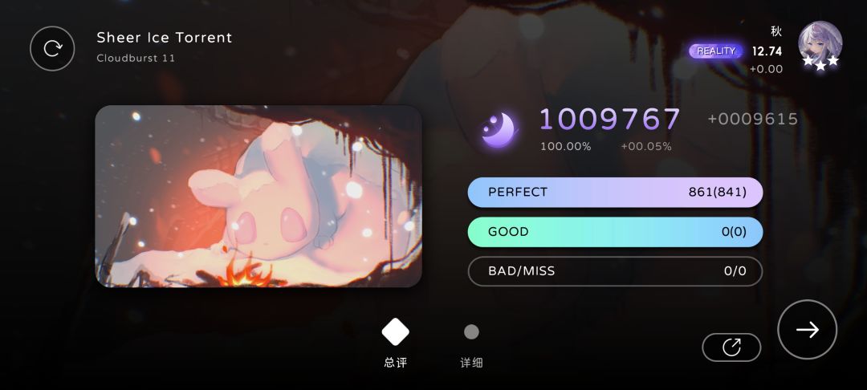Tap the player avatar portrait
Screen dimensions: 867x390
(x=820, y=43)
